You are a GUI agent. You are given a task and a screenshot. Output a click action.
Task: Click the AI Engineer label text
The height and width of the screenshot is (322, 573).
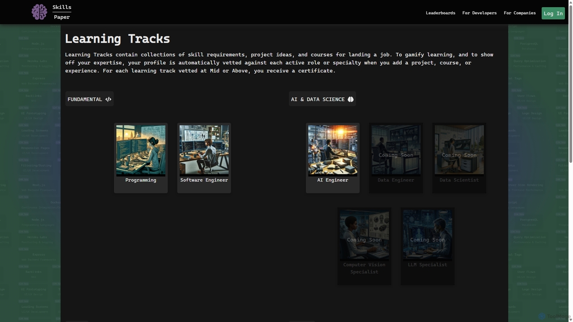point(333,180)
